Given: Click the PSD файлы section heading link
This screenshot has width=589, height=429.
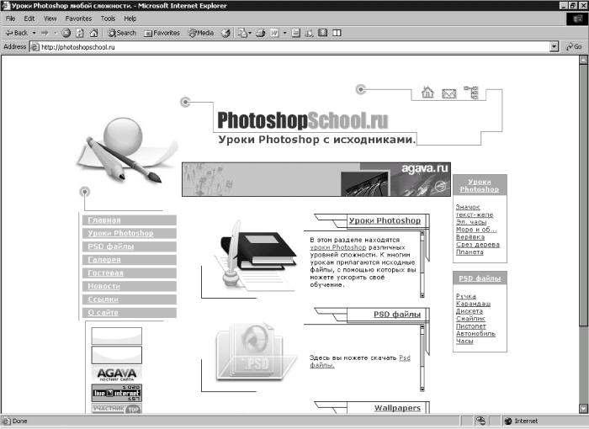Looking at the screenshot, I should pyautogui.click(x=397, y=315).
